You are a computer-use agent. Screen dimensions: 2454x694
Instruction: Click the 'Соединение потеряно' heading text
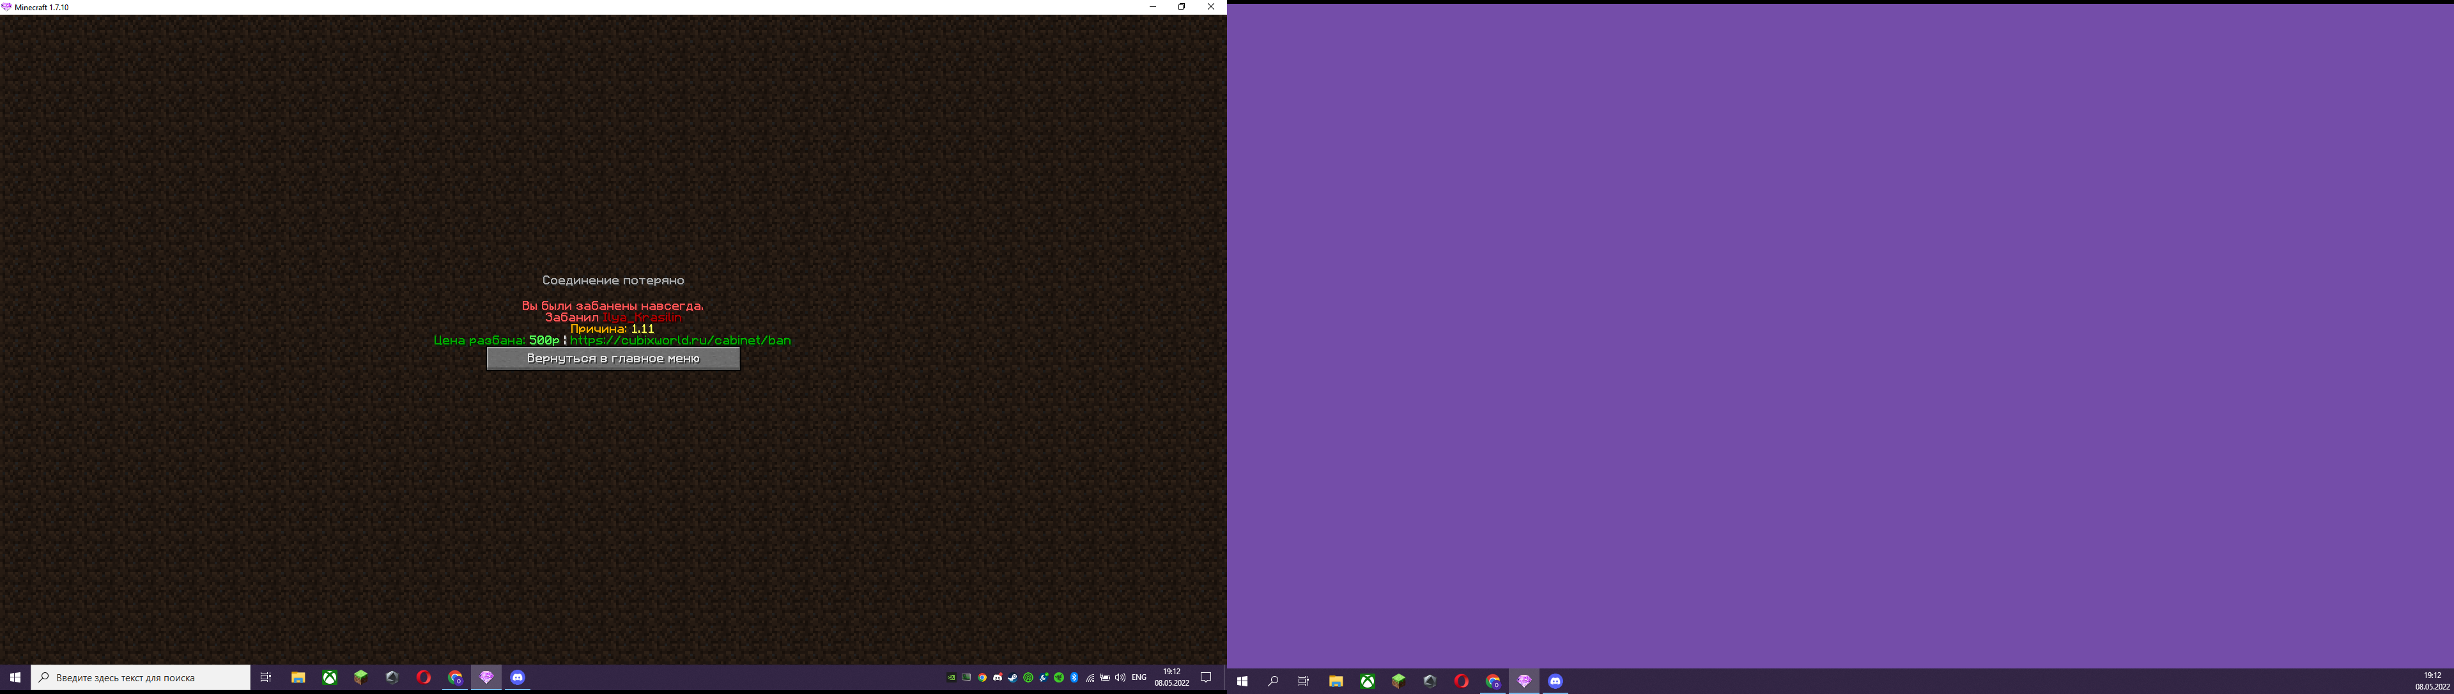tap(613, 280)
